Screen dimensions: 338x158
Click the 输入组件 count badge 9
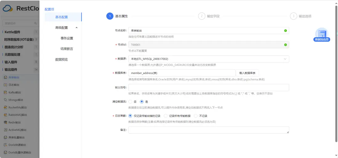coord(36,62)
